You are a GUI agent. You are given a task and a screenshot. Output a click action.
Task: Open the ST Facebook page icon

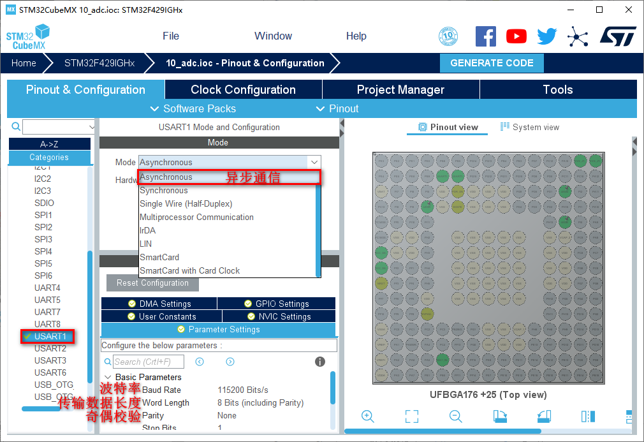[x=486, y=36]
